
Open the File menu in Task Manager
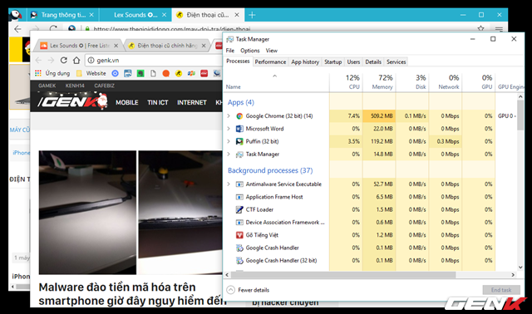point(230,51)
